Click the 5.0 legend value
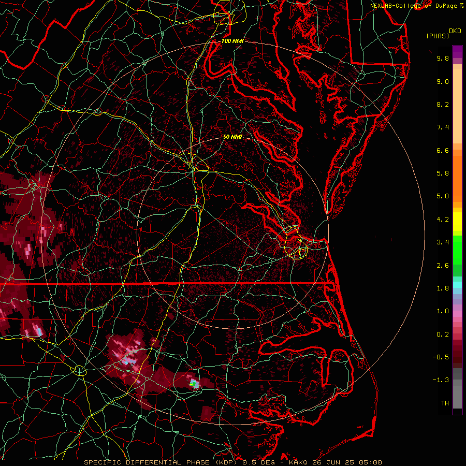 (x=443, y=196)
